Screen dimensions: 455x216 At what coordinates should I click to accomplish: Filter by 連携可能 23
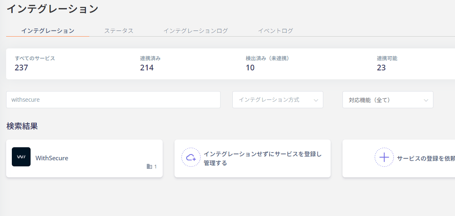click(387, 63)
